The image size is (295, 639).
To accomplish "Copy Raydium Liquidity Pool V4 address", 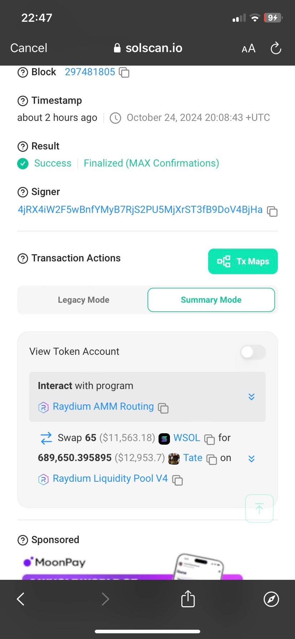I will 177,480.
